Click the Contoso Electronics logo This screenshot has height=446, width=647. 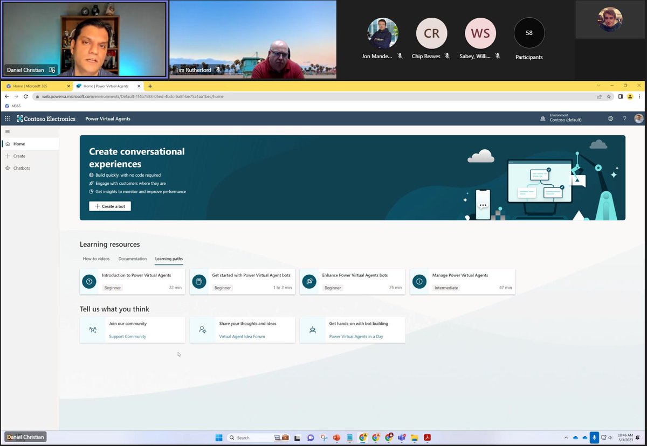click(x=46, y=119)
